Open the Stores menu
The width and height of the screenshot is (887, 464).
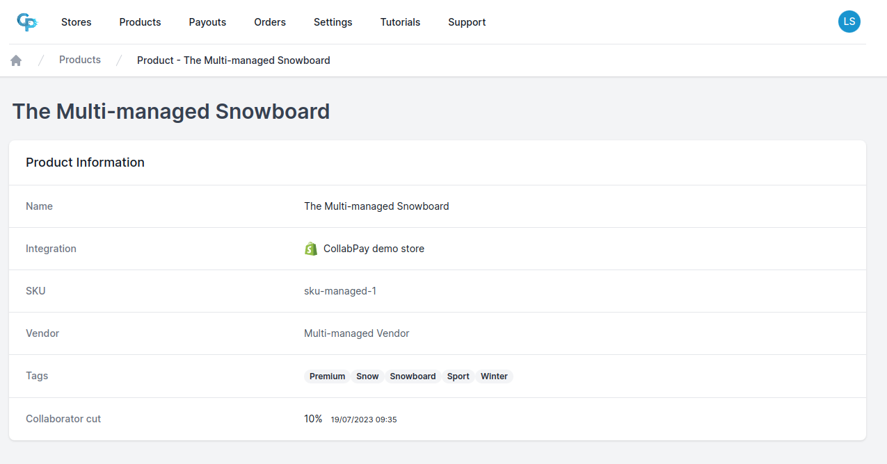pyautogui.click(x=77, y=22)
